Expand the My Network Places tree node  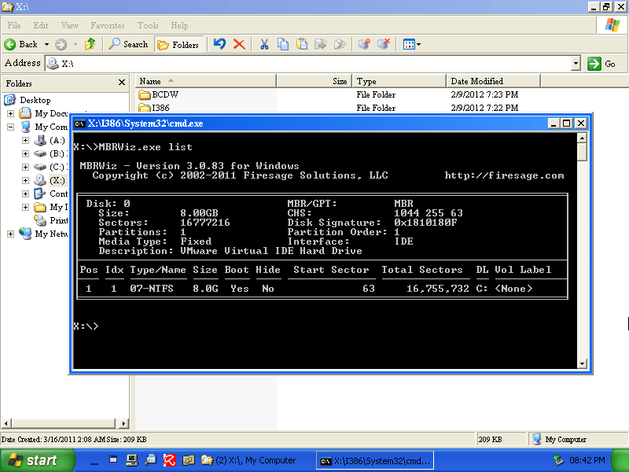(11, 234)
